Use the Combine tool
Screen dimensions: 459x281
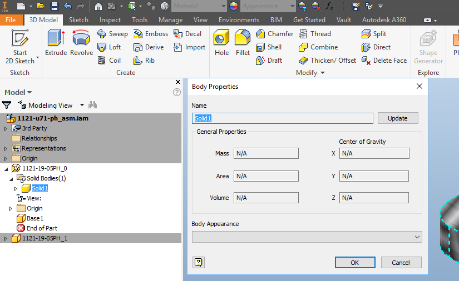(x=318, y=47)
